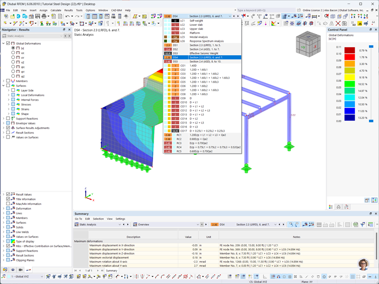Open the 1 - Global XYZ coordinate system dropdown
Image resolution: width=379 pixels, height=284 pixels.
(26, 277)
